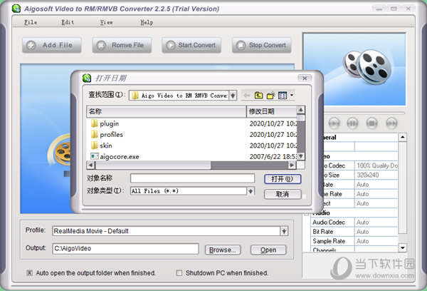Click file list scroll down arrow
This screenshot has height=291, width=427.
pyautogui.click(x=300, y=156)
